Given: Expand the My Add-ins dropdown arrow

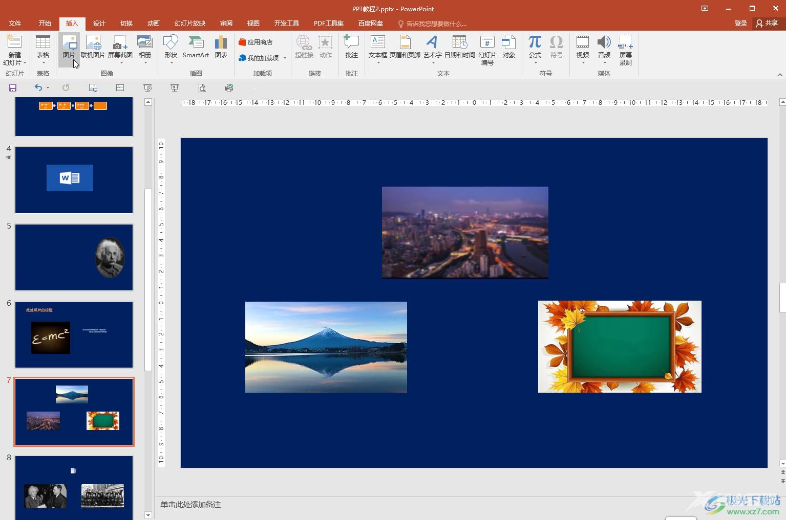Looking at the screenshot, I should (x=285, y=58).
